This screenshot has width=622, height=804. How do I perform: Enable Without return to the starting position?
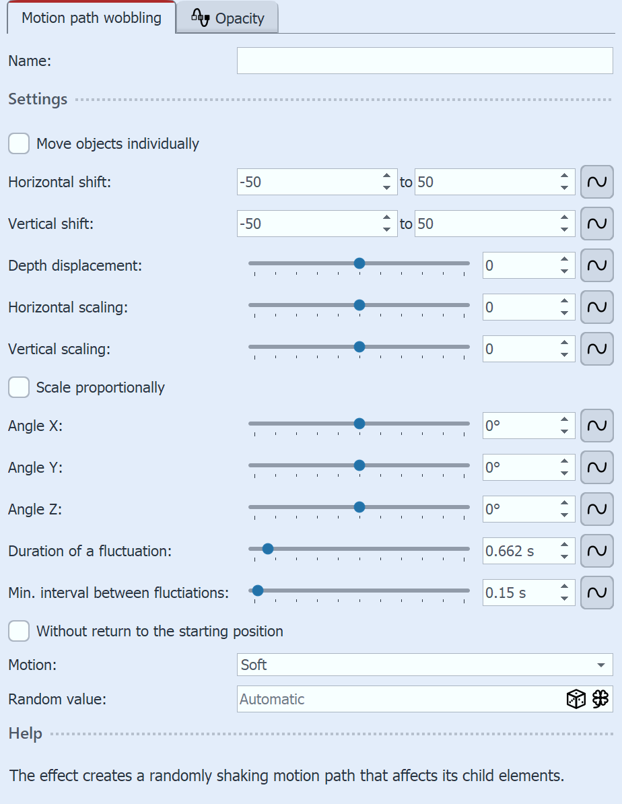(18, 631)
